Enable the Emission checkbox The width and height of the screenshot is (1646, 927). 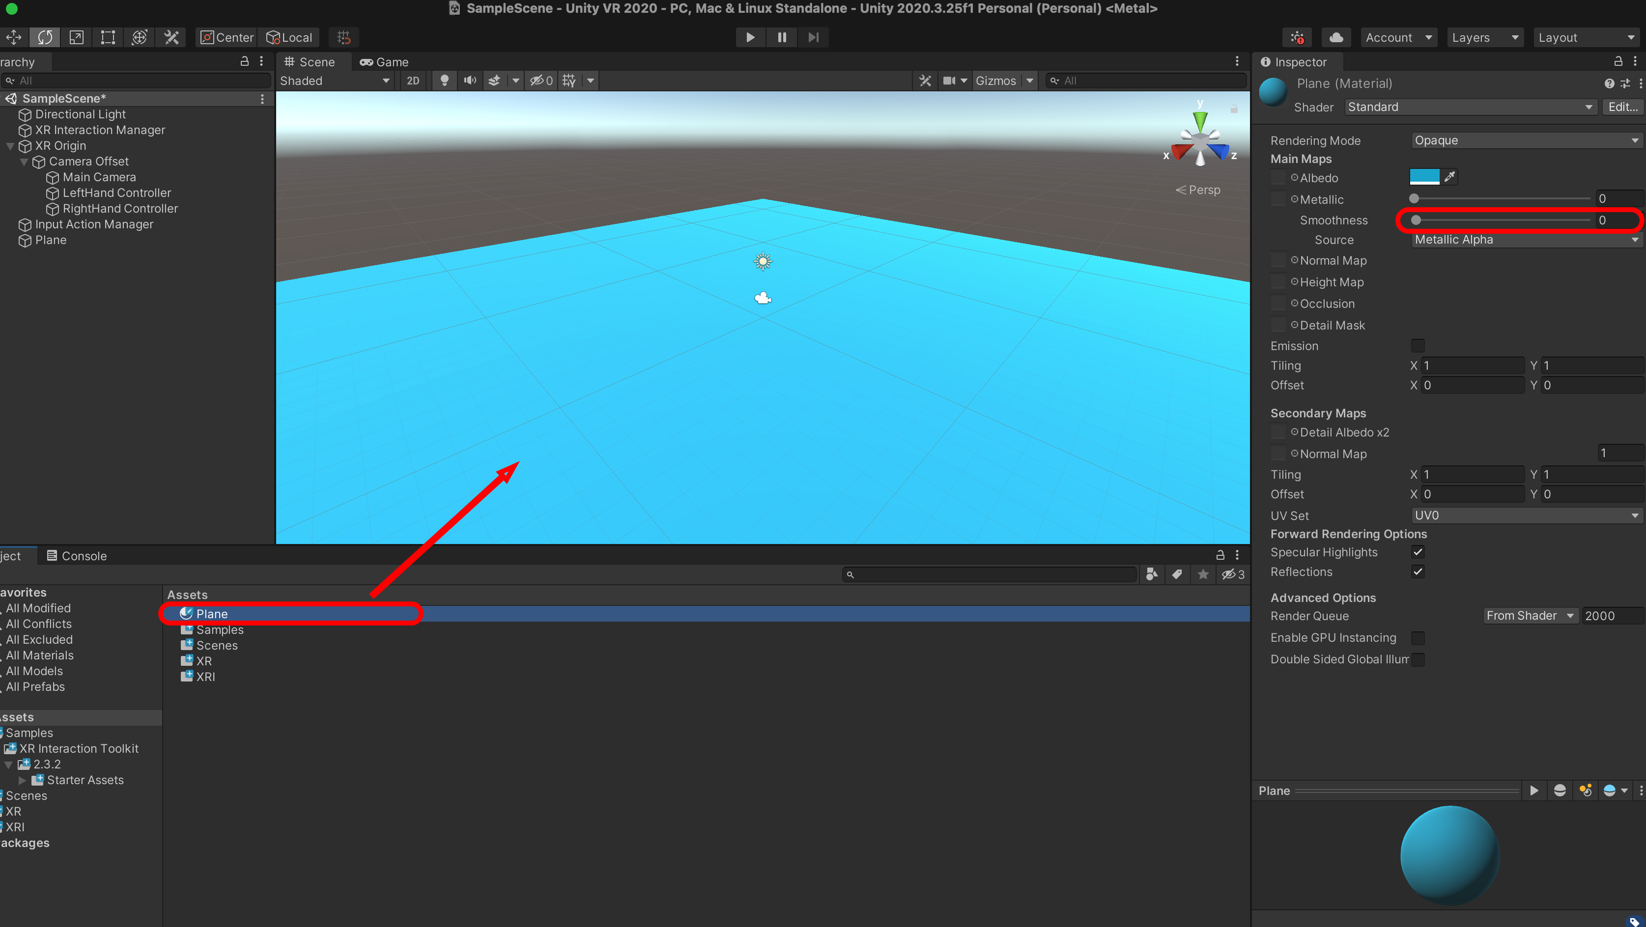tap(1417, 345)
